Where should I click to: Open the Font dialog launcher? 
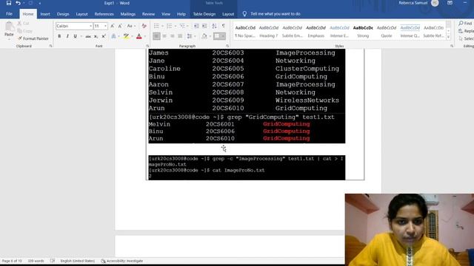[147, 46]
